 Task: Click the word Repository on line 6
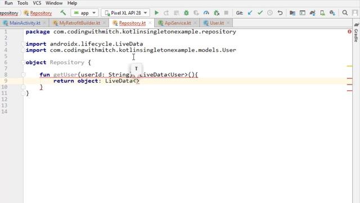point(67,63)
